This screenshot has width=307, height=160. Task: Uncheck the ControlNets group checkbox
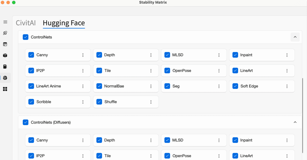coord(26,37)
